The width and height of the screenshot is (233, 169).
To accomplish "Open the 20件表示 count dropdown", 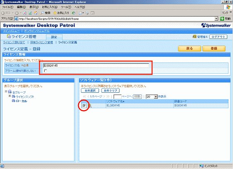I will tap(156, 97).
